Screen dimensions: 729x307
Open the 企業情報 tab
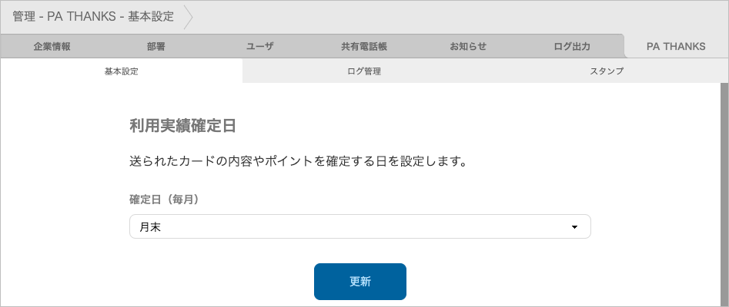[x=52, y=46]
